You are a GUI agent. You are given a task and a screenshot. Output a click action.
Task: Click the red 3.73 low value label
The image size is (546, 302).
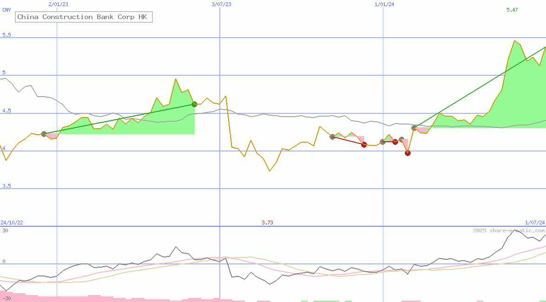pyautogui.click(x=267, y=223)
